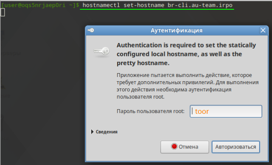Expand the Сведения details section
This screenshot has width=272, height=165.
point(104,132)
